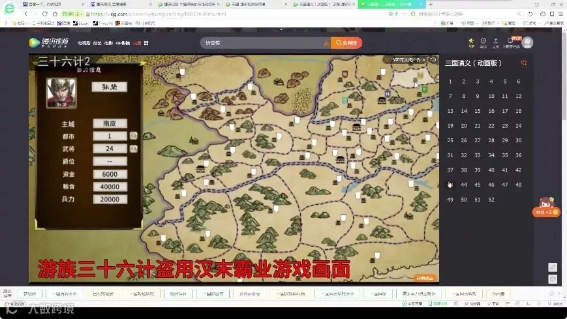Viewport: 567px width, 319px height.
Task: Open the user avatar in header
Action: click(528, 42)
